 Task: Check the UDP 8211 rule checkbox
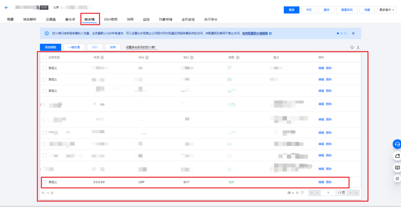coord(44,182)
